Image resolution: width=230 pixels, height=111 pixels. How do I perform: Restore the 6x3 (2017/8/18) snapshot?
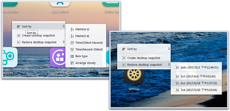pyautogui.click(x=196, y=83)
